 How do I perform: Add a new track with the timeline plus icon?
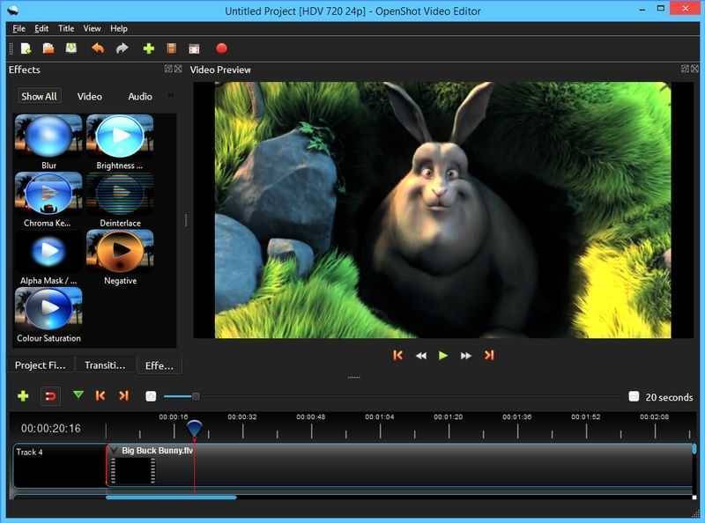pos(22,396)
